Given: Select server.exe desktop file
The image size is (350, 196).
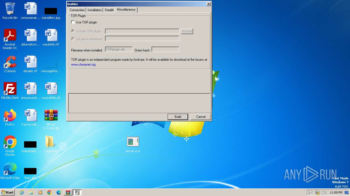Looking at the screenshot, I should 133,144.
